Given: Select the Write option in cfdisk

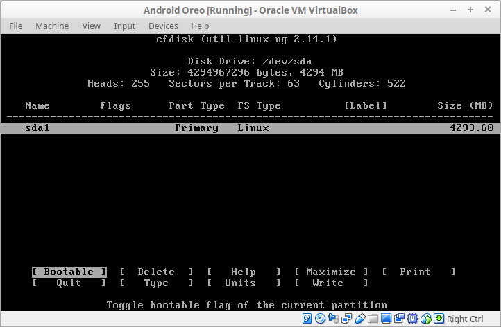Looking at the screenshot, I should click(x=331, y=283).
